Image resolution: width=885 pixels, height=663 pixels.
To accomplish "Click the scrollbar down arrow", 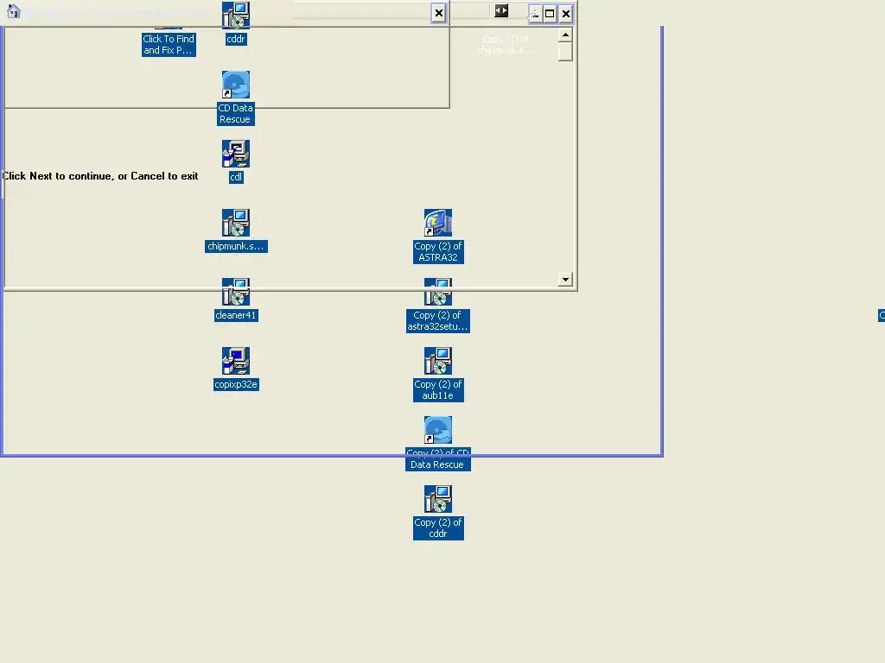I will (x=565, y=279).
